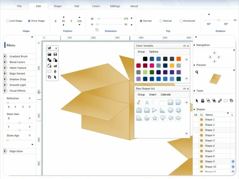Viewport: 239px width, 179px height.
Task: Adjust the width W slider
Action: [99, 19]
